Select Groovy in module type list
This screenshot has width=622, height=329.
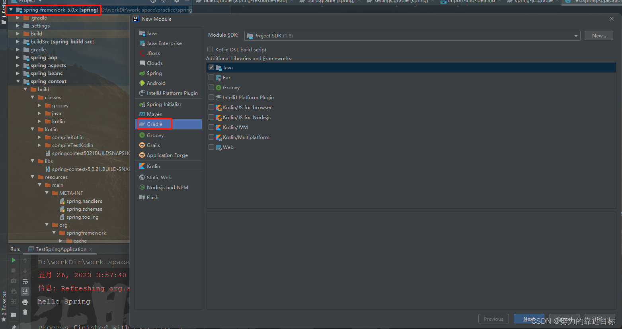click(168, 135)
